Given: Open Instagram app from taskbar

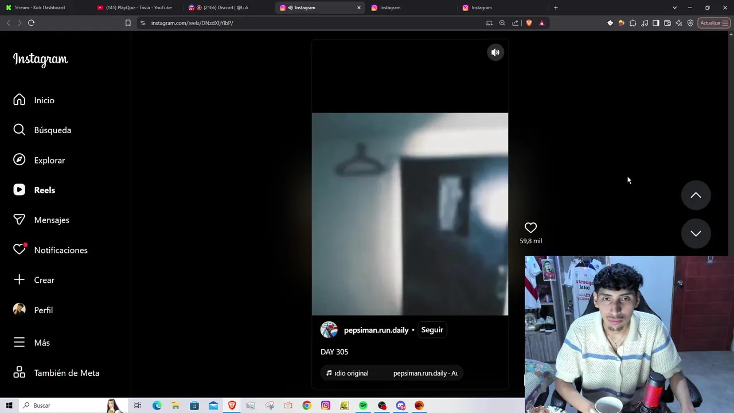Looking at the screenshot, I should pos(326,406).
